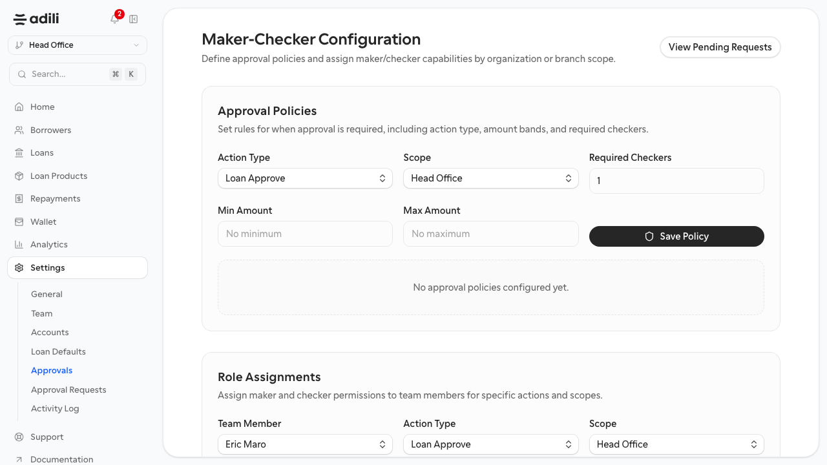827x465 pixels.
Task: Click the Analytics chart icon
Action: [19, 245]
